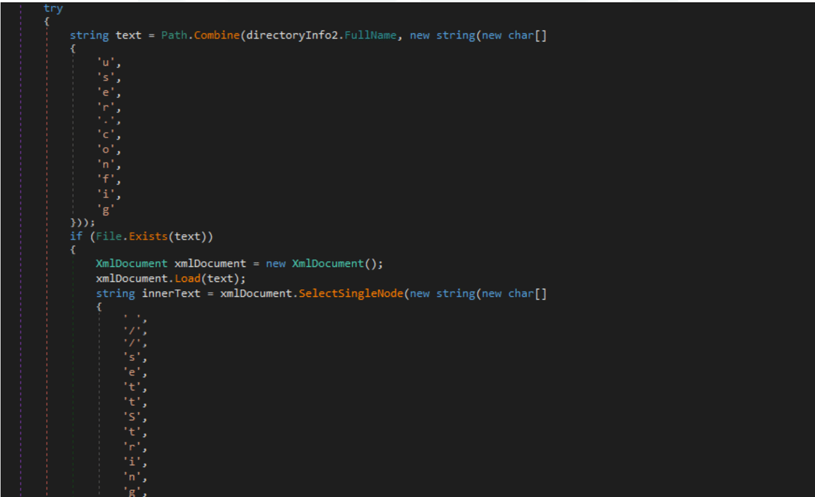Click the 'Load' method call
Screen dimensions: 815x497
[x=188, y=279]
